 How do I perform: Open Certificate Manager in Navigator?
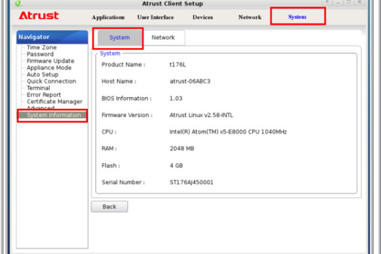(55, 102)
